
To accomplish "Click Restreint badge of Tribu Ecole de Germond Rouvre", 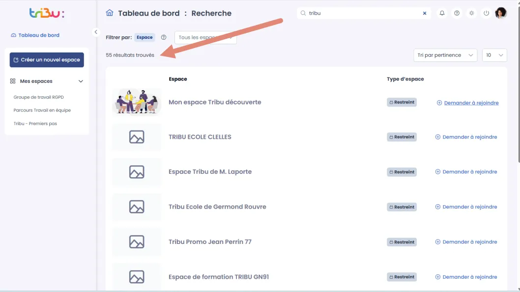I will click(402, 207).
